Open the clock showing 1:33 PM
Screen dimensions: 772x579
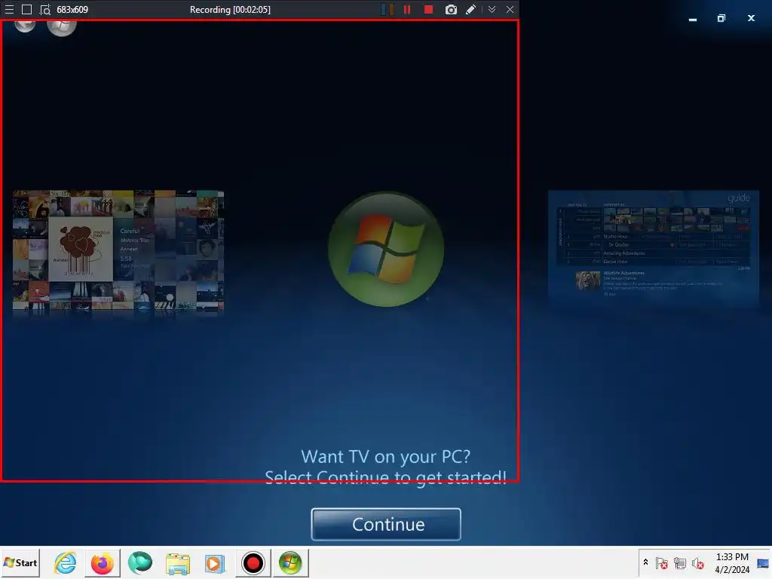point(732,562)
